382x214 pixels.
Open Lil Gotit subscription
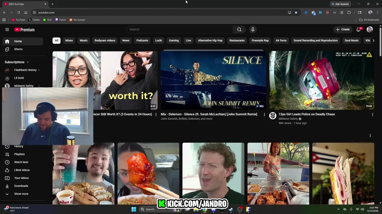(23, 78)
